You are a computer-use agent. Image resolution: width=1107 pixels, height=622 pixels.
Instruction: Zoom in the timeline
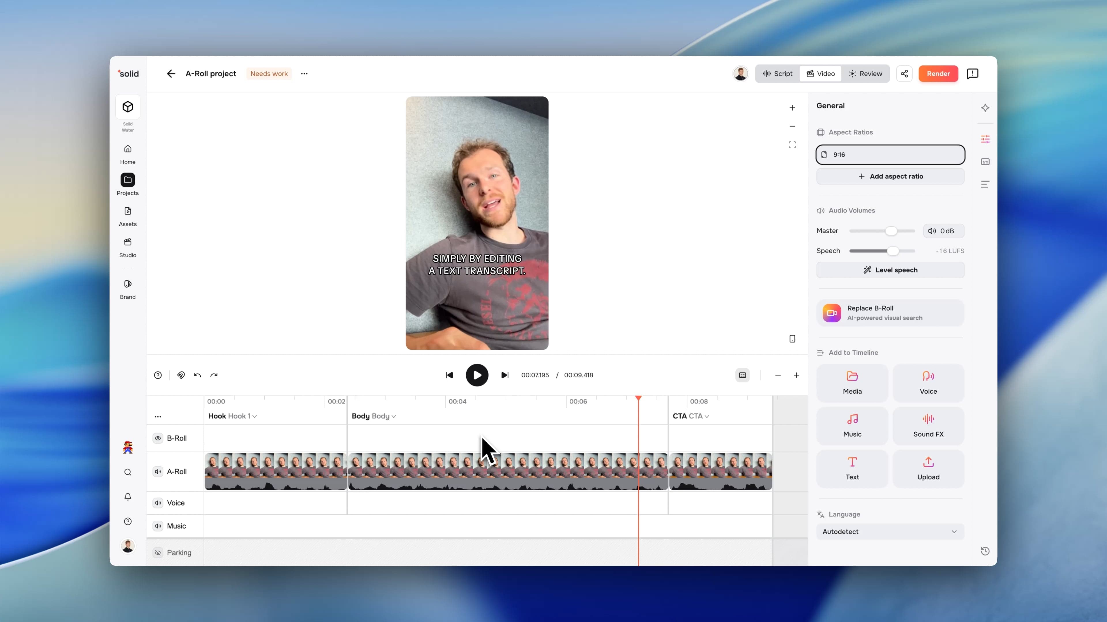click(x=796, y=375)
